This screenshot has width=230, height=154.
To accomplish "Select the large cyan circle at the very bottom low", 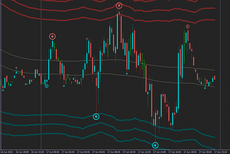I will [x=155, y=145].
